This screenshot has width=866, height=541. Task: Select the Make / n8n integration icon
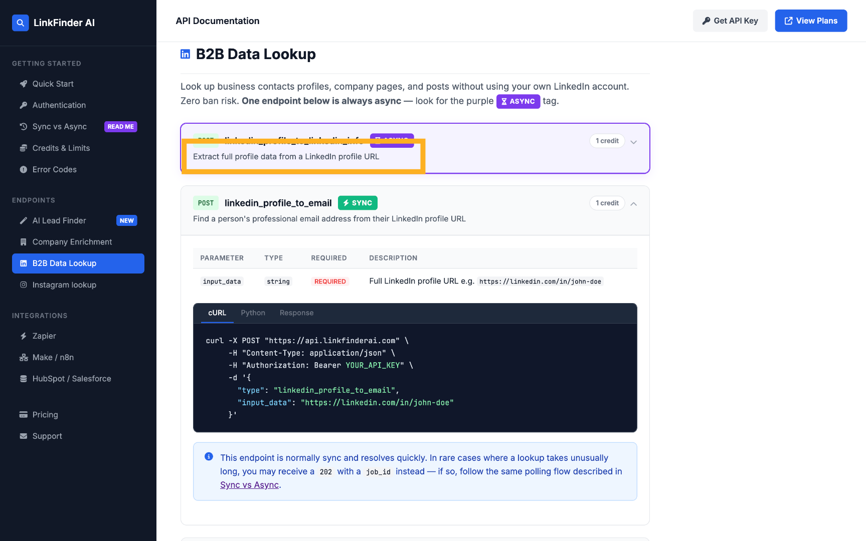click(24, 358)
